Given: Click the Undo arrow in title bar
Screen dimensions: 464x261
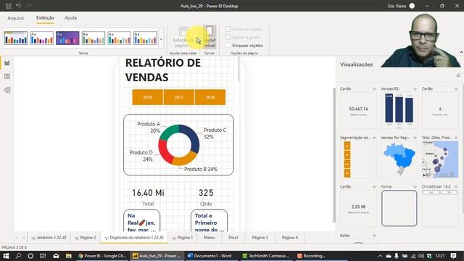Looking at the screenshot, I should (19, 6).
